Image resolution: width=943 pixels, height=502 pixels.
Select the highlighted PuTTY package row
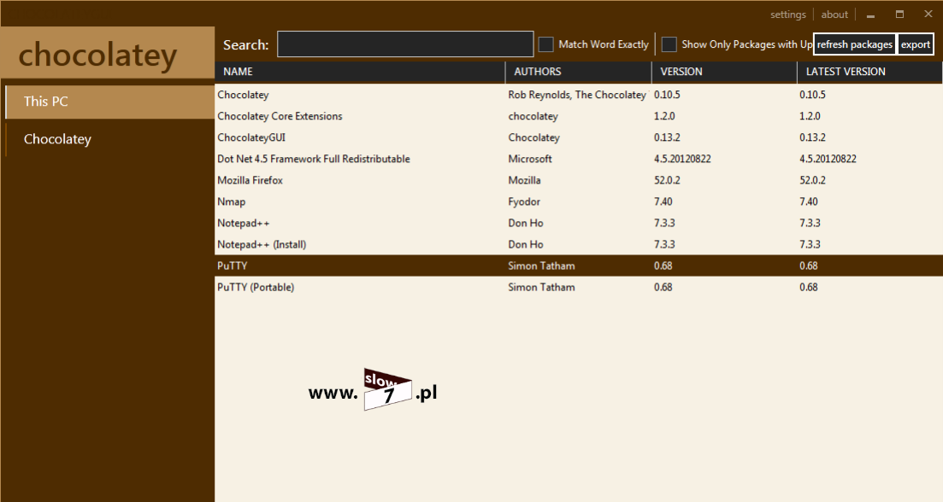(x=579, y=266)
